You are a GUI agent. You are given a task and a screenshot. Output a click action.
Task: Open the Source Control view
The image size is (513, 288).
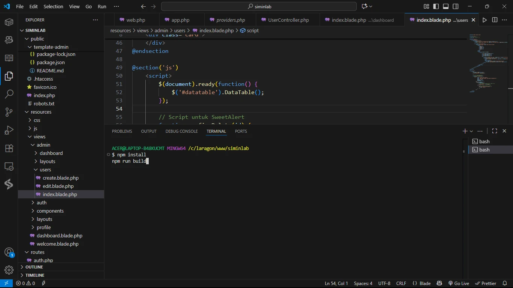point(9,112)
